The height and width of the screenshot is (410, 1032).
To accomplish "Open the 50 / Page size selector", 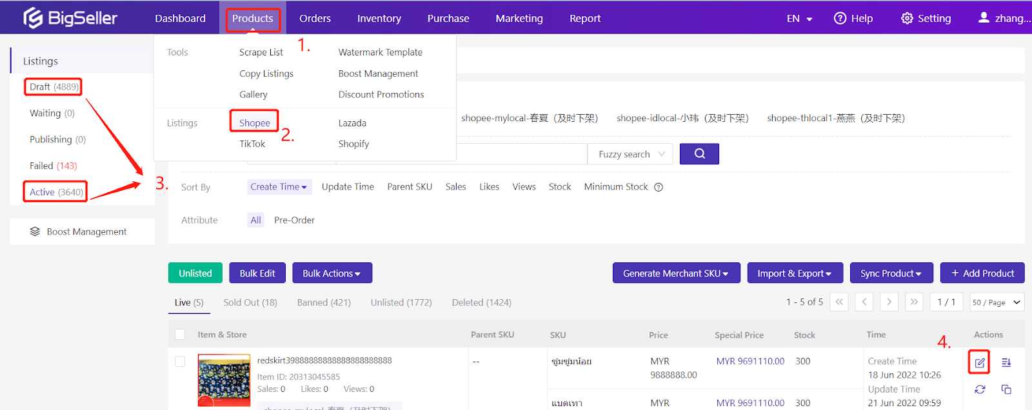I will 997,302.
